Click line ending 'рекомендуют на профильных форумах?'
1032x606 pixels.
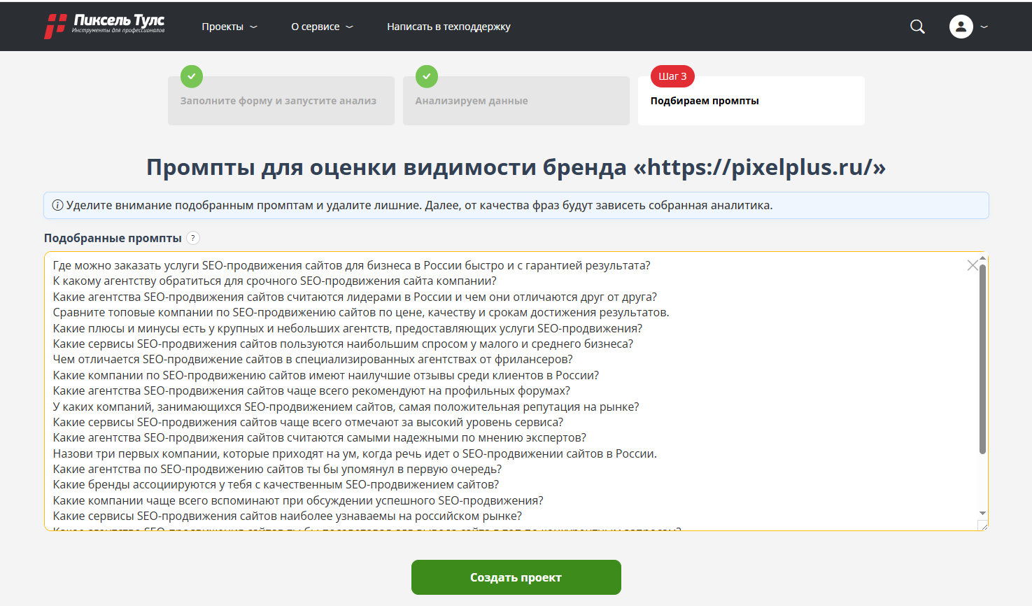[x=311, y=390]
